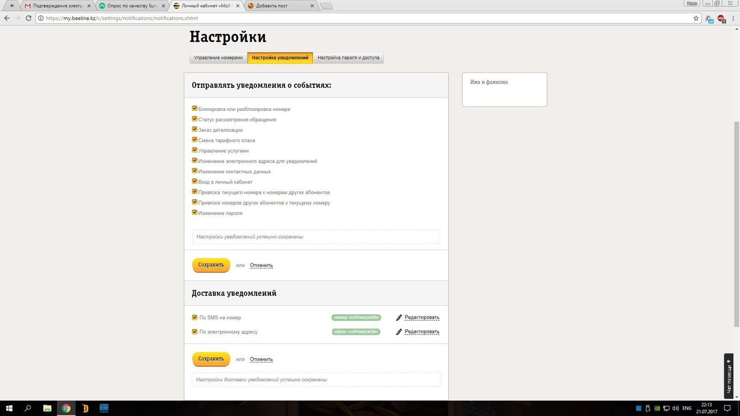Toggle 'Изменение электронного адреса для уведомлений' checkbox
Screen dimensions: 740x416
click(x=195, y=160)
